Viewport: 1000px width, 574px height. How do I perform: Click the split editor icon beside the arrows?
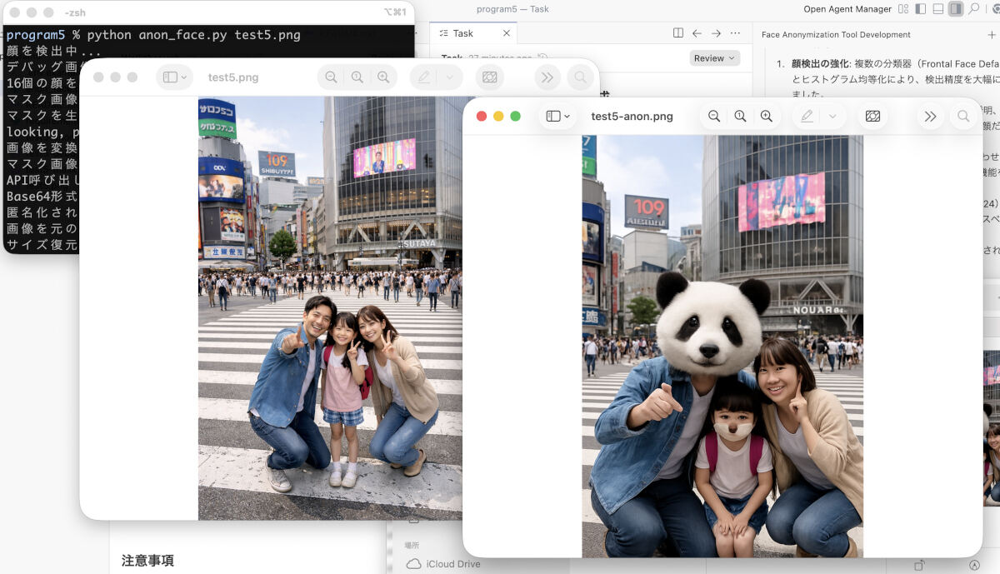(x=678, y=32)
